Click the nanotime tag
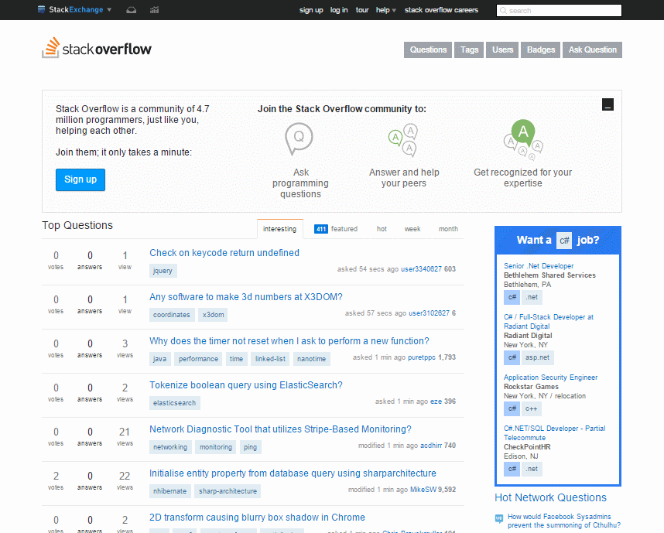This screenshot has width=664, height=533. (312, 359)
